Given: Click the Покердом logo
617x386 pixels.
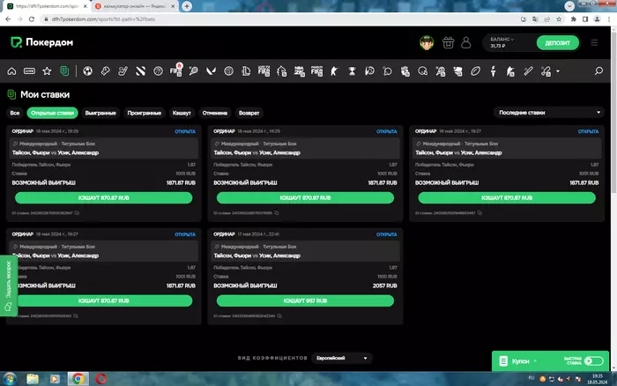Looking at the screenshot, I should pyautogui.click(x=41, y=42).
